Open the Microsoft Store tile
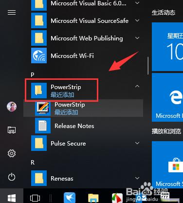This screenshot has height=203, width=183. coord(167,165)
